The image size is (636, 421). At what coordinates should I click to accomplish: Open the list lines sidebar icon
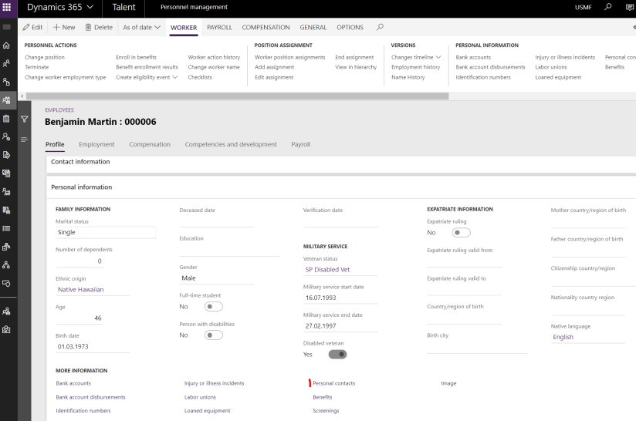[x=6, y=228]
